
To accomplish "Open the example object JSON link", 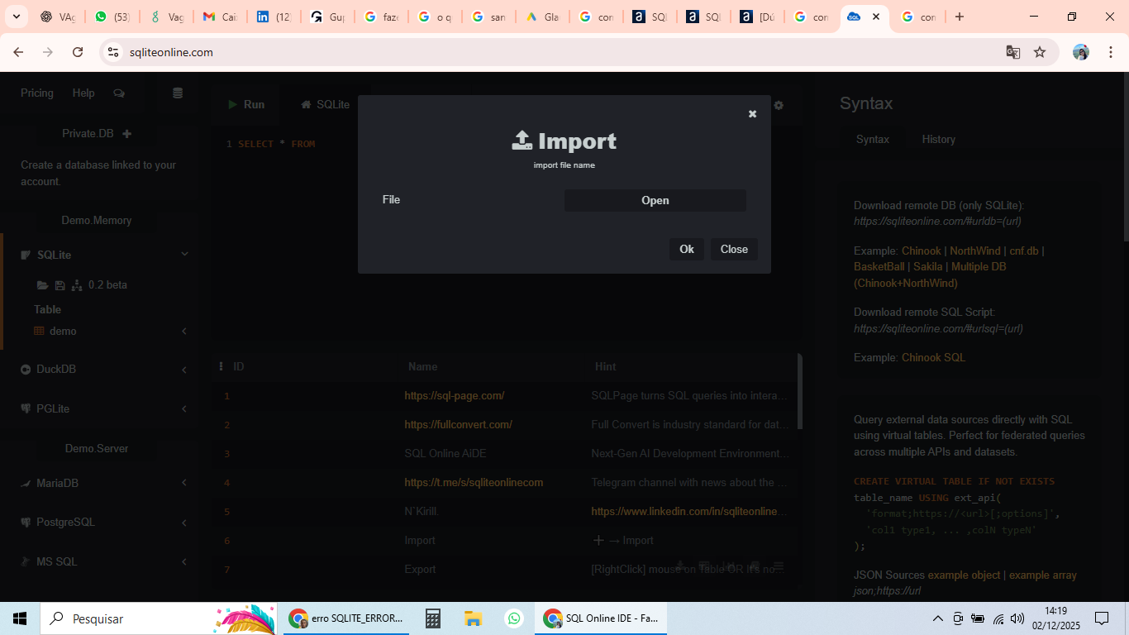I will [965, 575].
